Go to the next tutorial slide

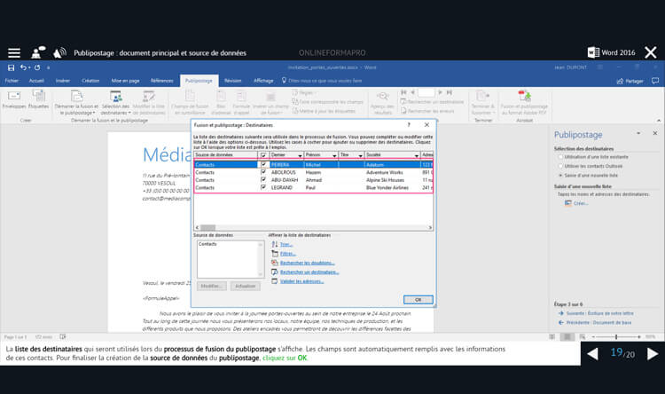653,354
